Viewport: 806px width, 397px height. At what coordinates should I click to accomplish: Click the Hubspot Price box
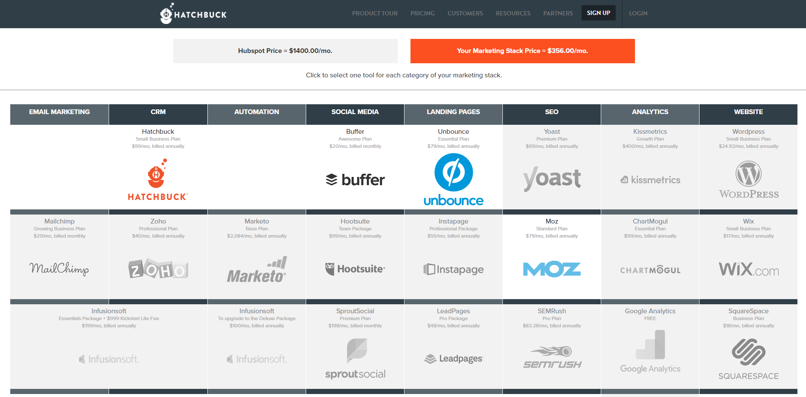pyautogui.click(x=285, y=51)
